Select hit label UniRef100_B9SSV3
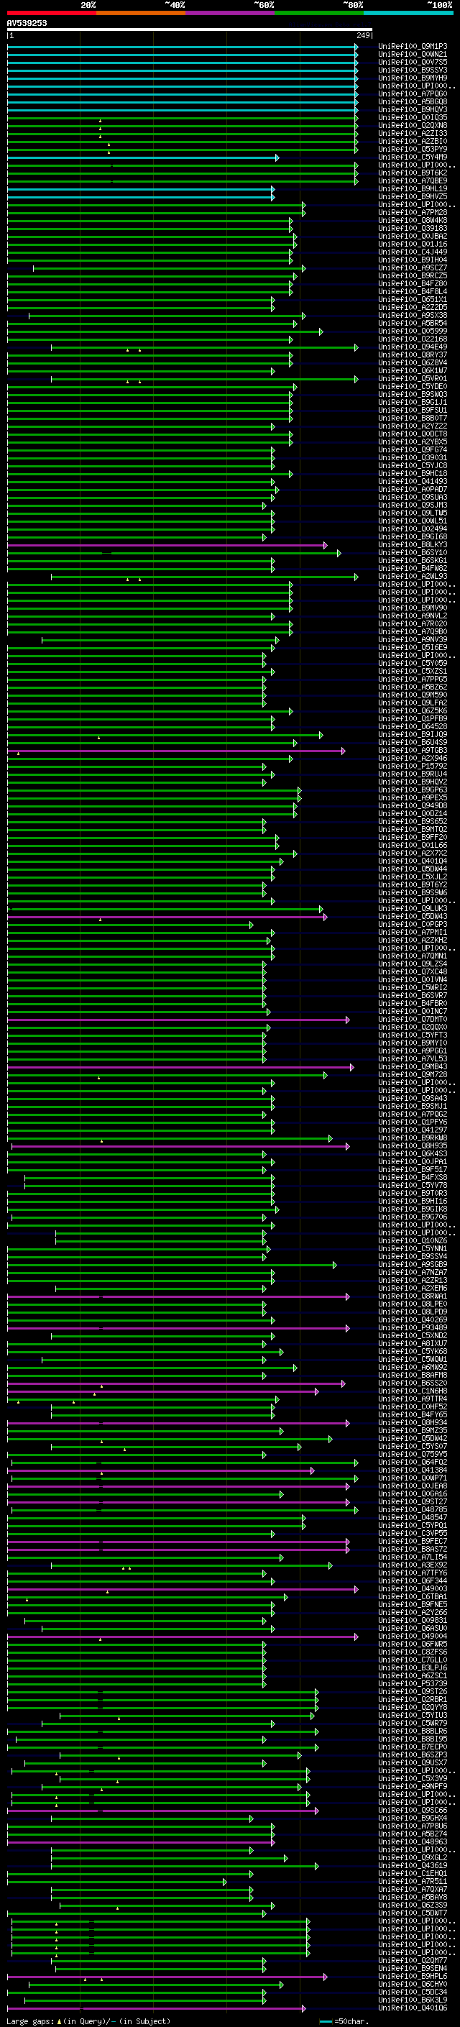The width and height of the screenshot is (460, 2027). pyautogui.click(x=413, y=70)
